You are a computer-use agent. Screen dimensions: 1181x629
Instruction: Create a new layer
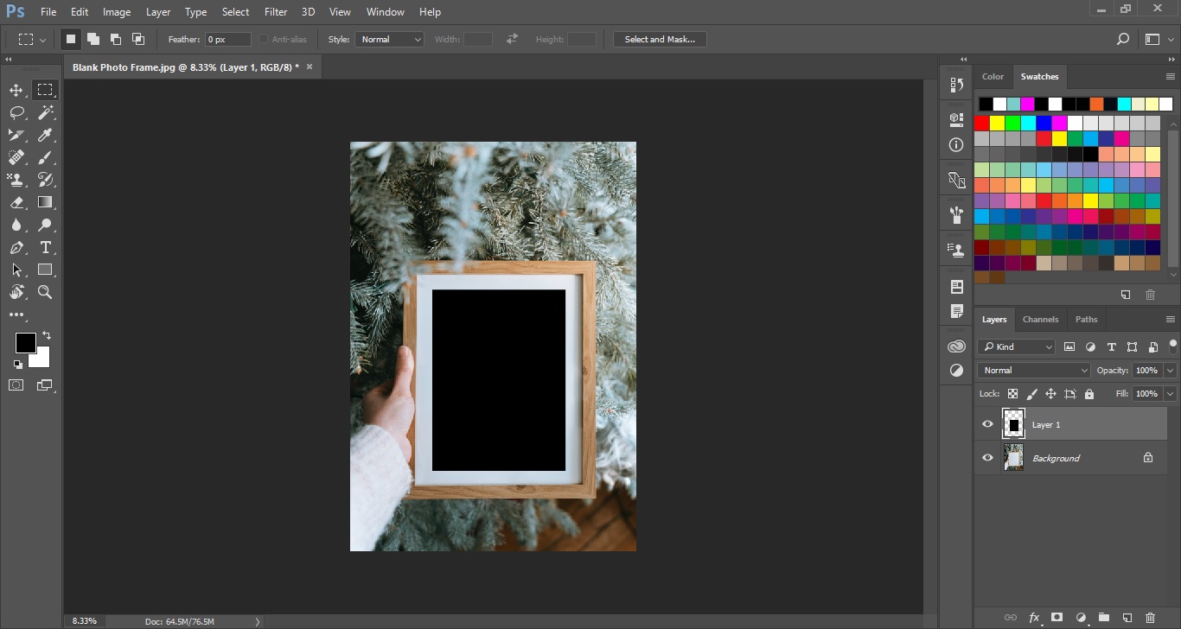click(x=1127, y=618)
